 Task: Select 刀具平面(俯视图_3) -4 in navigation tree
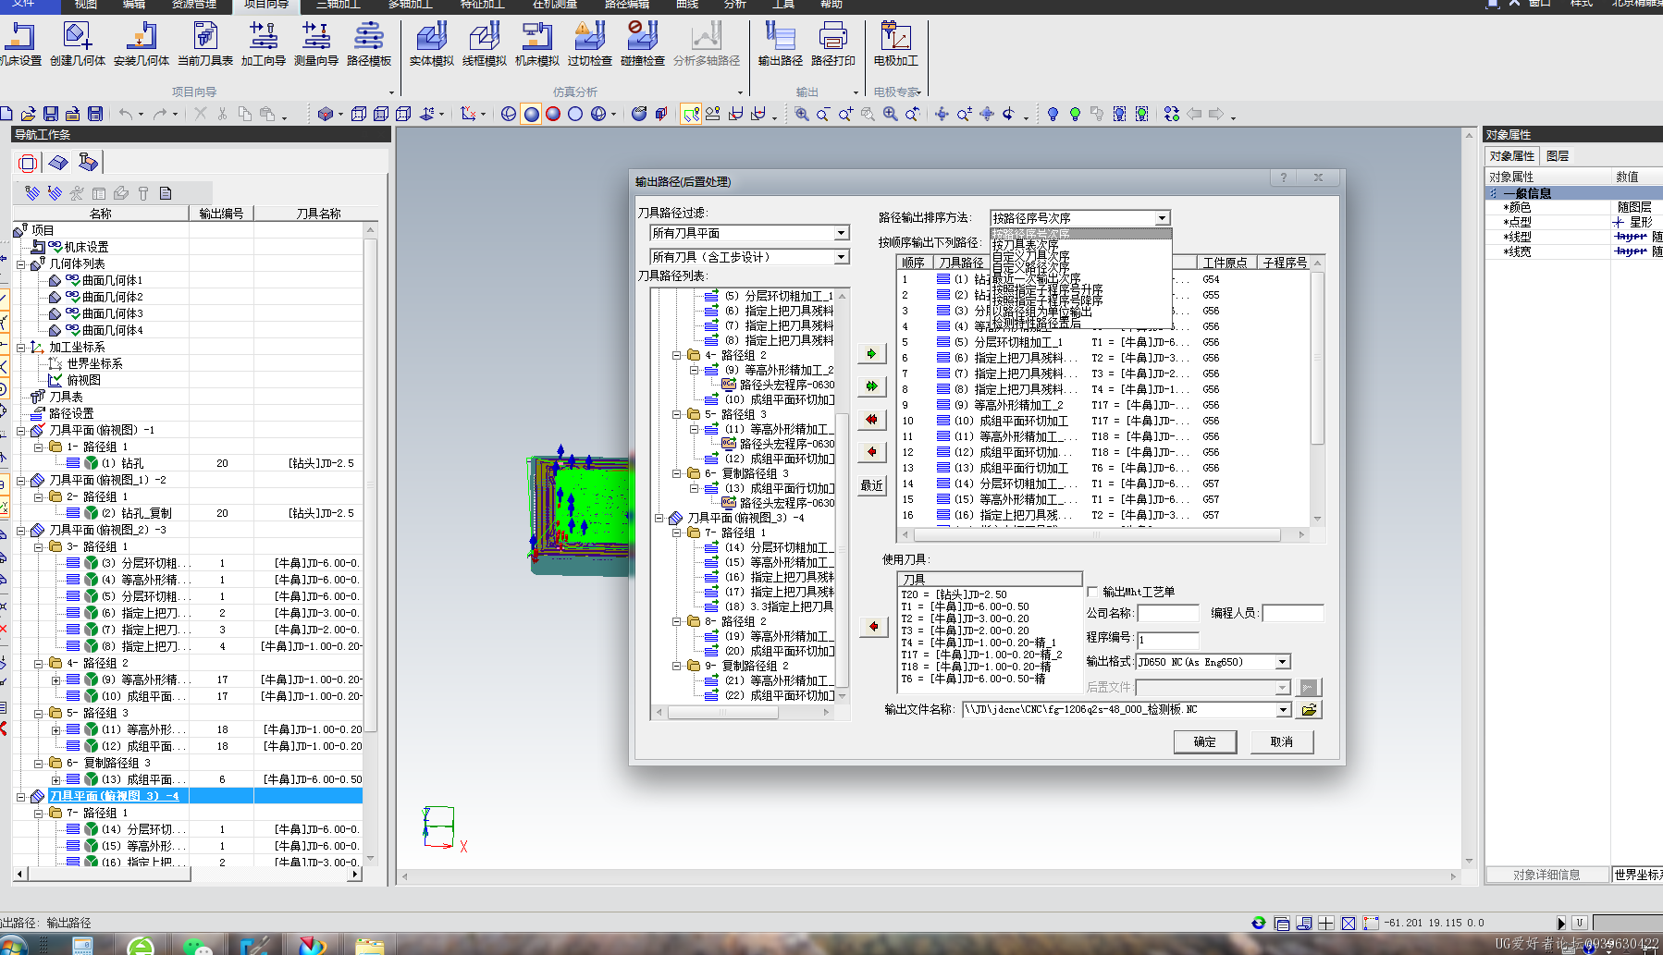[x=114, y=796]
